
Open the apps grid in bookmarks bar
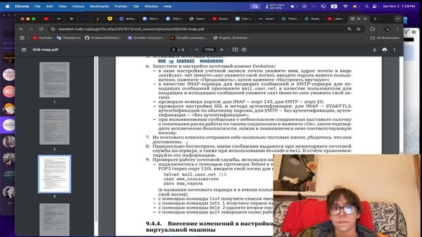click(22, 38)
